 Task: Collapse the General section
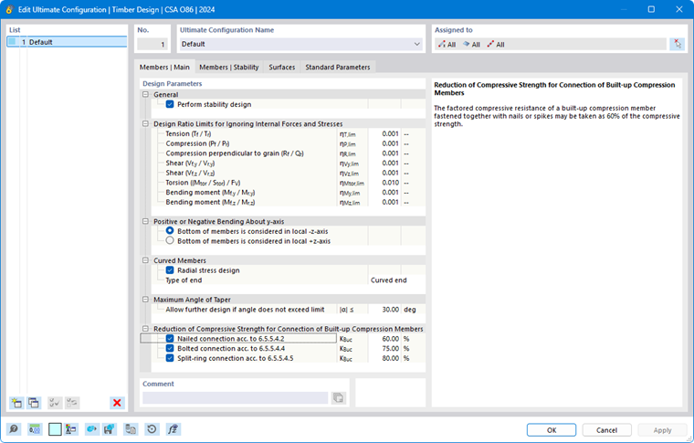click(x=145, y=94)
